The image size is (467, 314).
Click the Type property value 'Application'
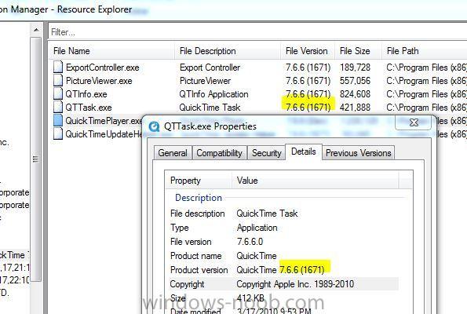(257, 228)
